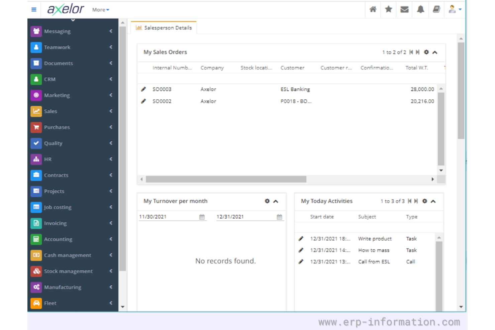Screen dimensions: 495x330
Task: Expand the Messaging menu arrow
Action: (x=111, y=31)
